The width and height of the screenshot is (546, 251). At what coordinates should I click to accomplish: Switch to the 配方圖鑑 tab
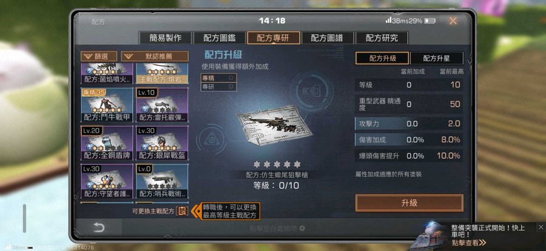(x=220, y=38)
